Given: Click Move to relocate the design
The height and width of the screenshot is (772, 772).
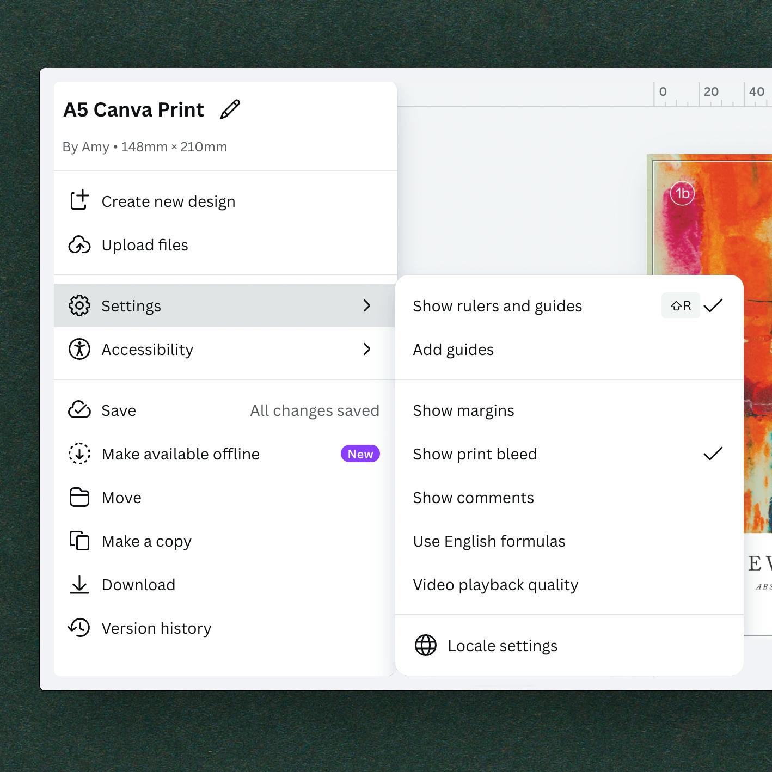Looking at the screenshot, I should 121,498.
